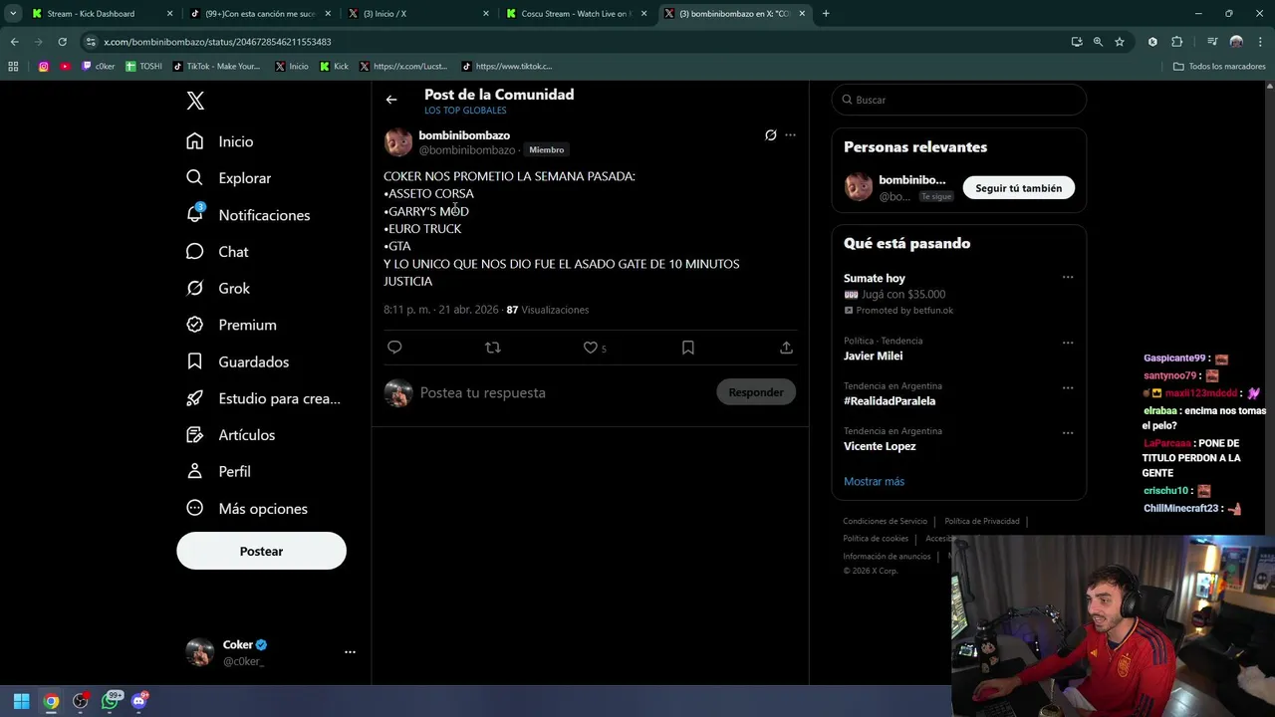Click Seguir tú también button

pos(1018,188)
